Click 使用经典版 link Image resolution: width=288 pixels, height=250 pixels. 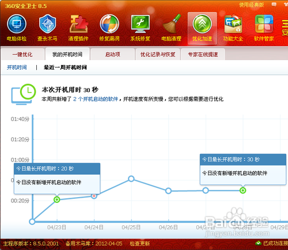tap(252, 5)
